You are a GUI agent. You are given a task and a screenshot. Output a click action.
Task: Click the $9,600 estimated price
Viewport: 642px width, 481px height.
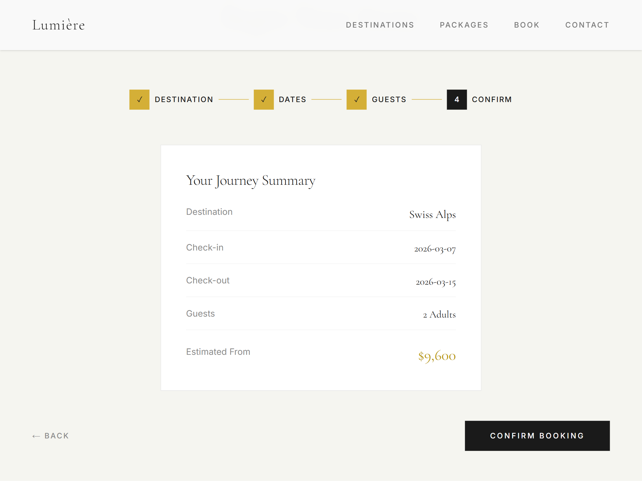coord(437,356)
